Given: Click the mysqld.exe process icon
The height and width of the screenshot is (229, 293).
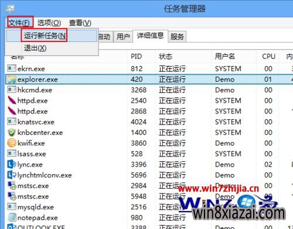Looking at the screenshot, I should (12, 207).
